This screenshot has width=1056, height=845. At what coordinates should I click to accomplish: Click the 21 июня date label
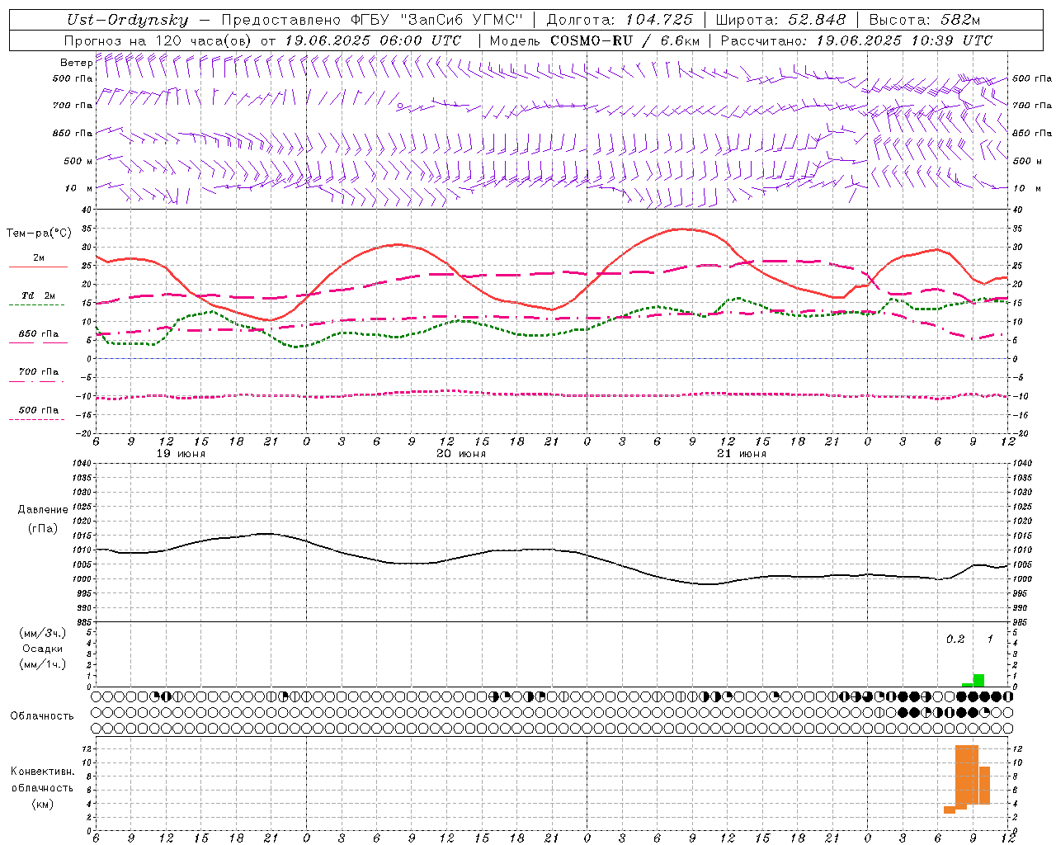(742, 454)
